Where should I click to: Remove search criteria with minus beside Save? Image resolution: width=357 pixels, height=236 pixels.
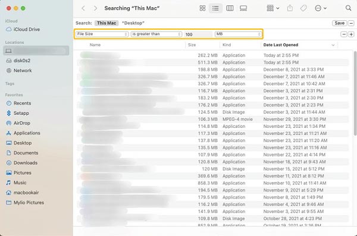click(x=351, y=23)
